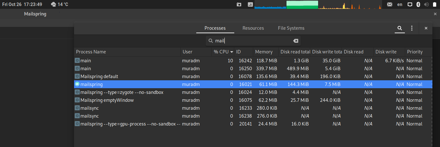Click the Bluetooth tray icon

click(x=418, y=4)
